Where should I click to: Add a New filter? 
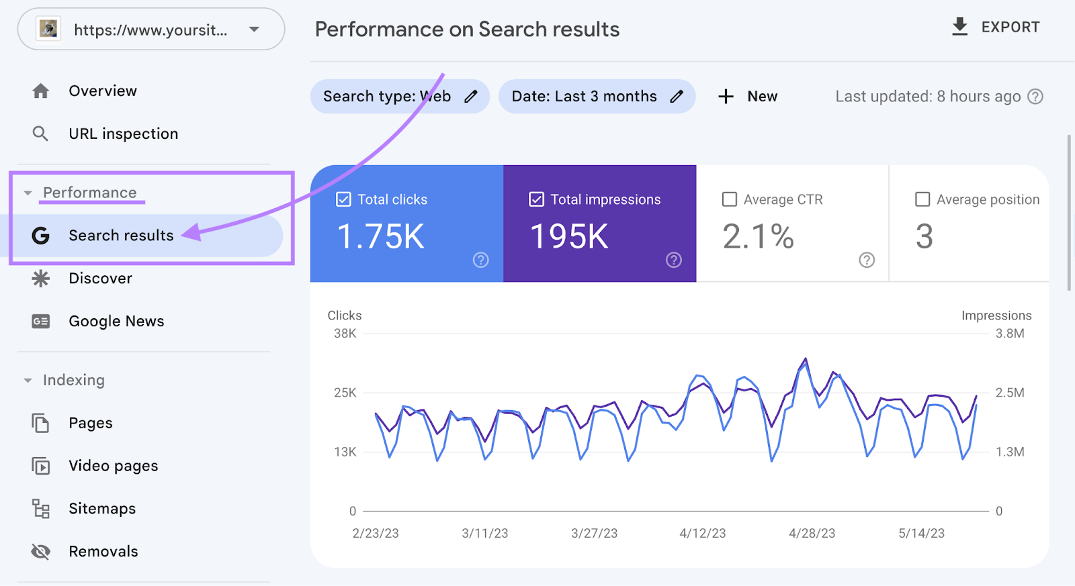click(x=748, y=97)
